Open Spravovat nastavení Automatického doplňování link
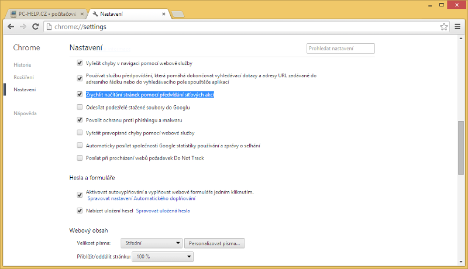The width and height of the screenshot is (468, 269). 141,198
